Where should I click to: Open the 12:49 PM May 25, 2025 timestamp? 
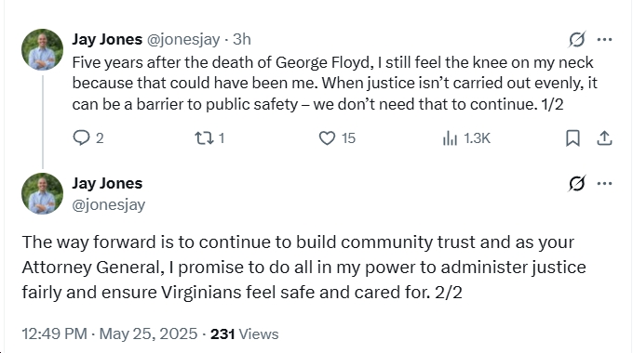110,333
